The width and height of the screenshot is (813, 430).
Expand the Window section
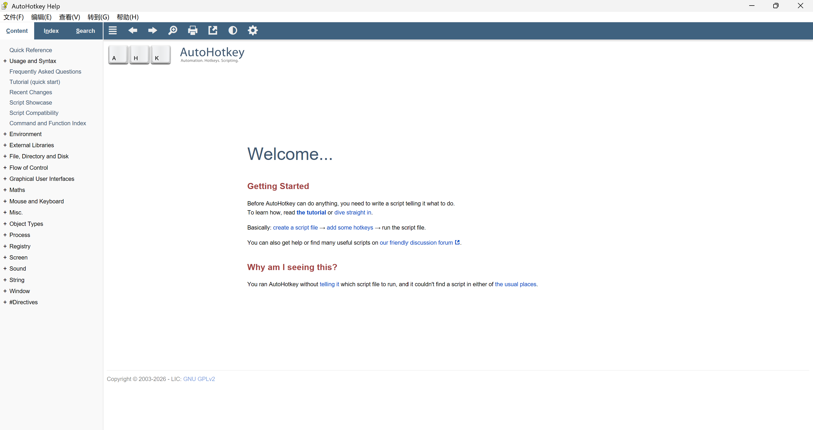click(x=5, y=291)
